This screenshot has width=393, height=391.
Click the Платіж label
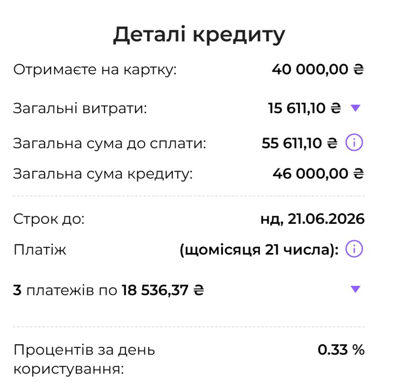pos(39,250)
